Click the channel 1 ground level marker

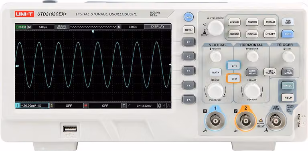[17, 66]
